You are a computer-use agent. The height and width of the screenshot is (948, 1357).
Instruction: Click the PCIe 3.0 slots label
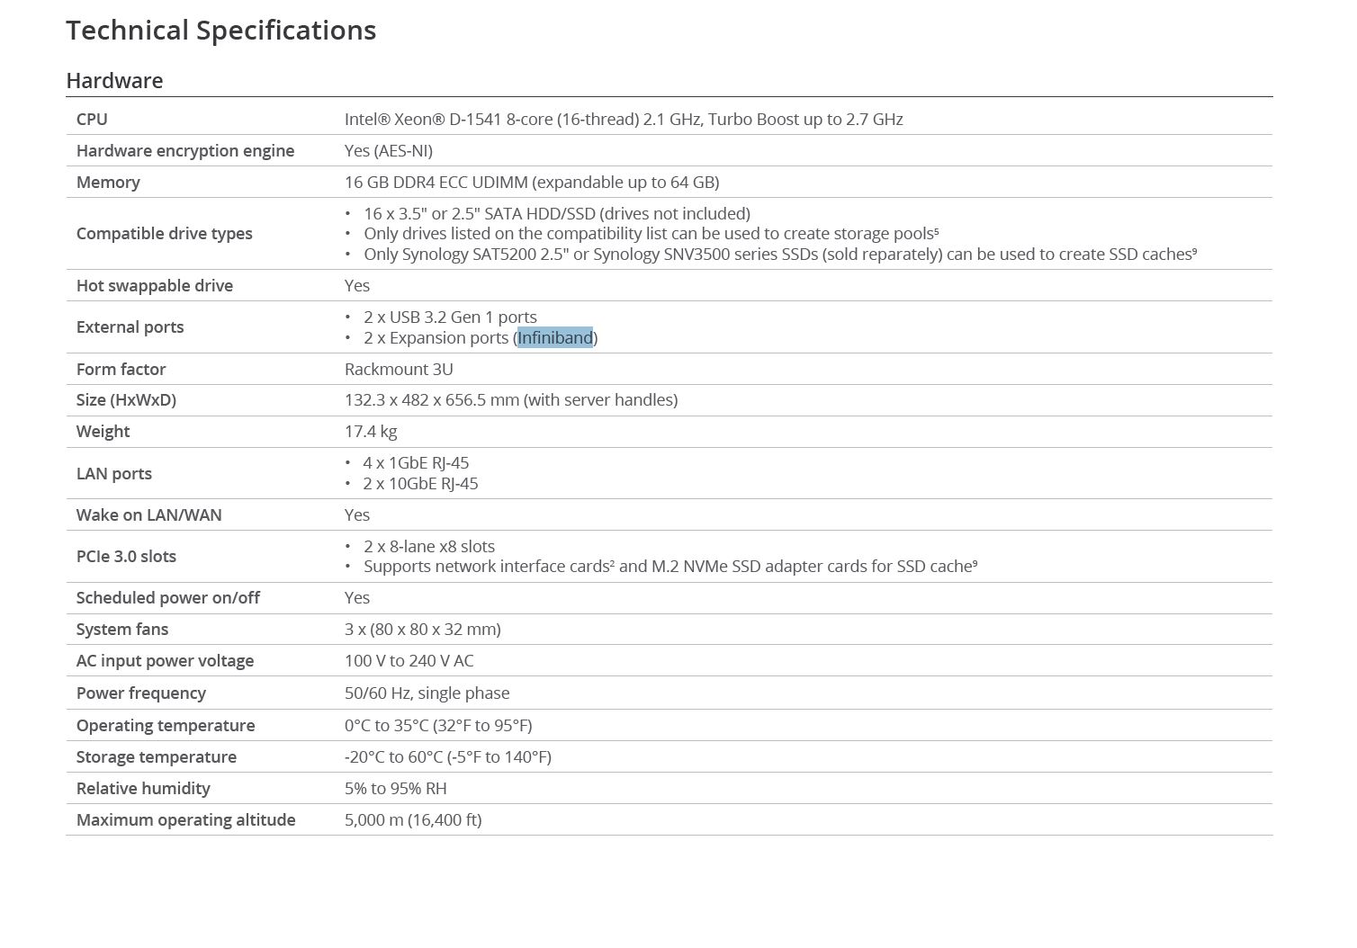pyautogui.click(x=126, y=557)
